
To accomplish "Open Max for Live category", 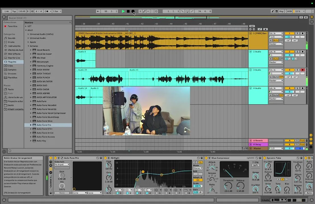I will (x=14, y=58).
